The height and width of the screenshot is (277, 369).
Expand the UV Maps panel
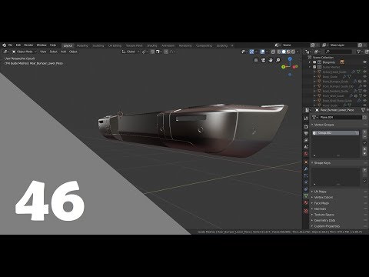[320, 192]
